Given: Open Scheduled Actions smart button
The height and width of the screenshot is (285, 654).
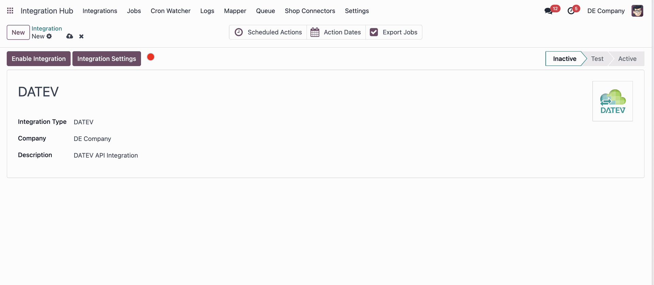Looking at the screenshot, I should [x=268, y=32].
